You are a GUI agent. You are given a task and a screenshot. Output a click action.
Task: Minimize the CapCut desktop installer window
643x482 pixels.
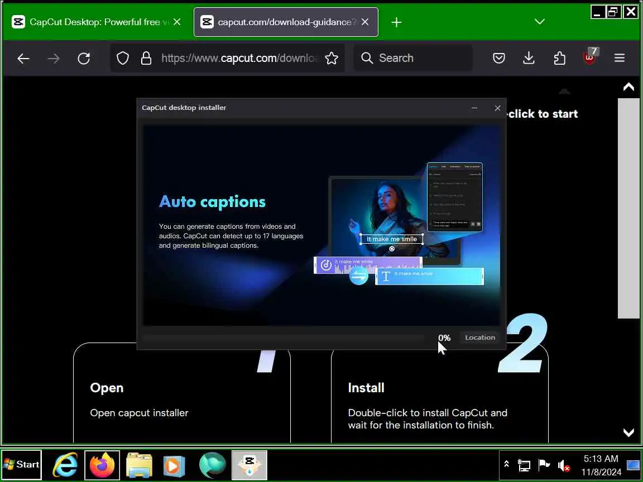coord(474,108)
